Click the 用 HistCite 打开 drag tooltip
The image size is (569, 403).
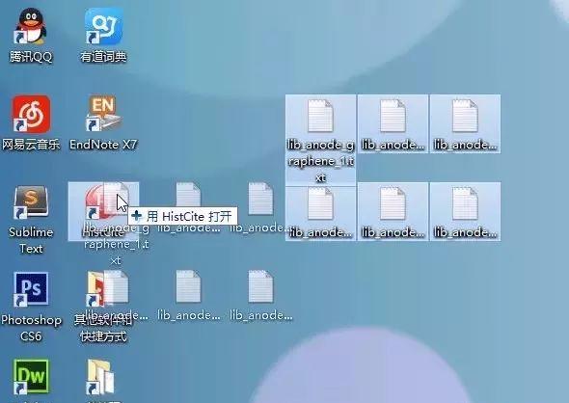pyautogui.click(x=182, y=217)
